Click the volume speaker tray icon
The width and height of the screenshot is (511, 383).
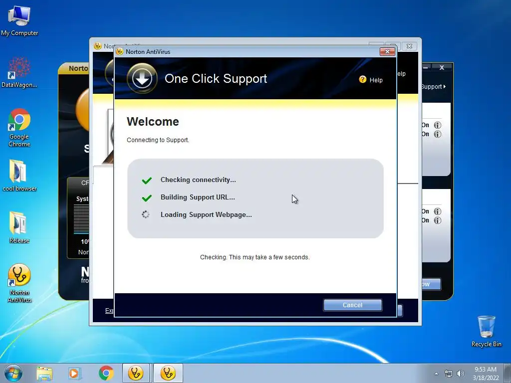(x=461, y=374)
